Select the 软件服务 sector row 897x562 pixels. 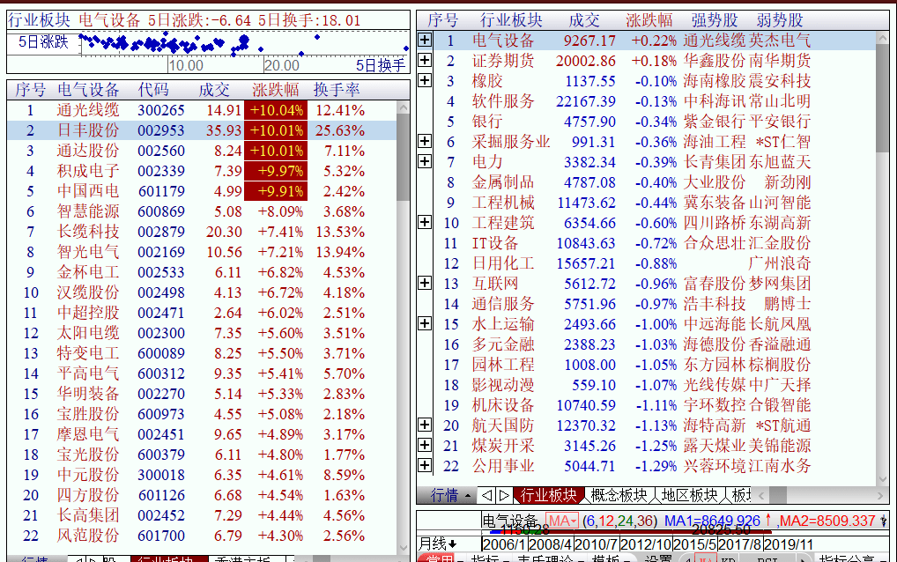pos(655,101)
